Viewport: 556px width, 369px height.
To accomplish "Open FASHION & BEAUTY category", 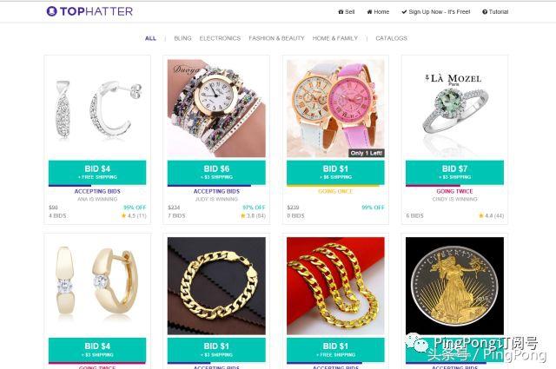I will 276,38.
